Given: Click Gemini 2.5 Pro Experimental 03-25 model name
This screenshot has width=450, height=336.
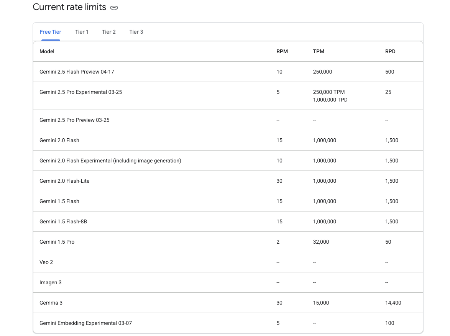Looking at the screenshot, I should (80, 92).
